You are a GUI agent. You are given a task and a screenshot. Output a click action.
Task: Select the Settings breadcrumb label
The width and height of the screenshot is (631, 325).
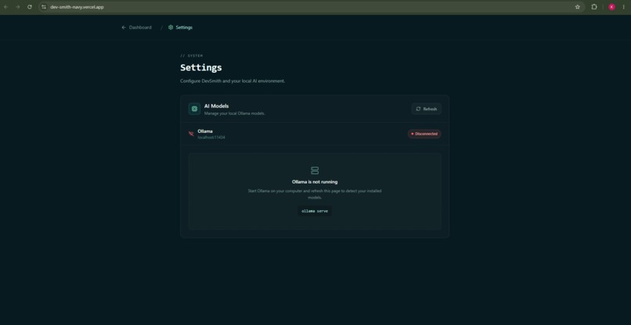pos(184,27)
